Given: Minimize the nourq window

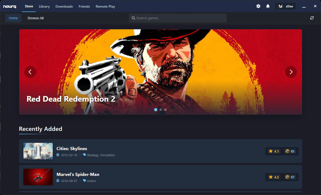Looking at the screenshot, I should (x=304, y=7).
